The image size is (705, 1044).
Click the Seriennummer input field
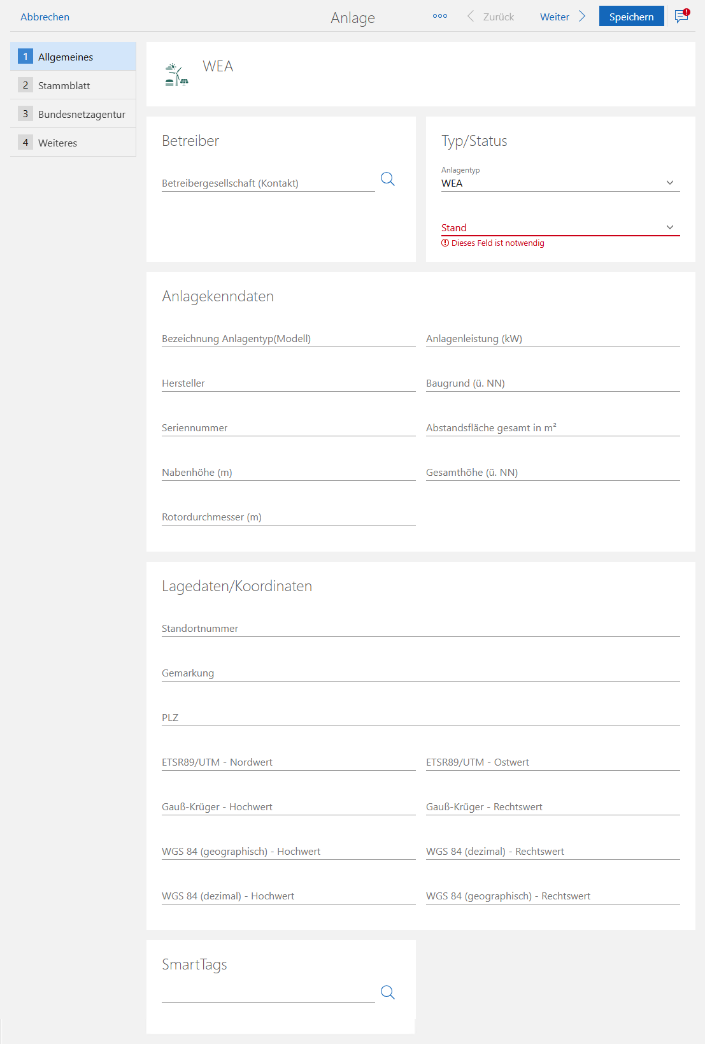tap(288, 428)
